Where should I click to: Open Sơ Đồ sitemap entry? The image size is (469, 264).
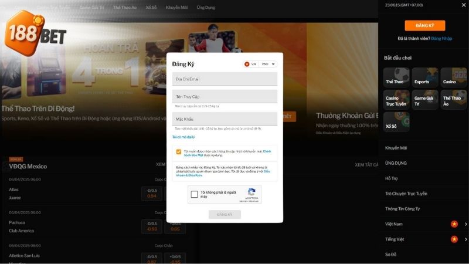click(x=390, y=255)
